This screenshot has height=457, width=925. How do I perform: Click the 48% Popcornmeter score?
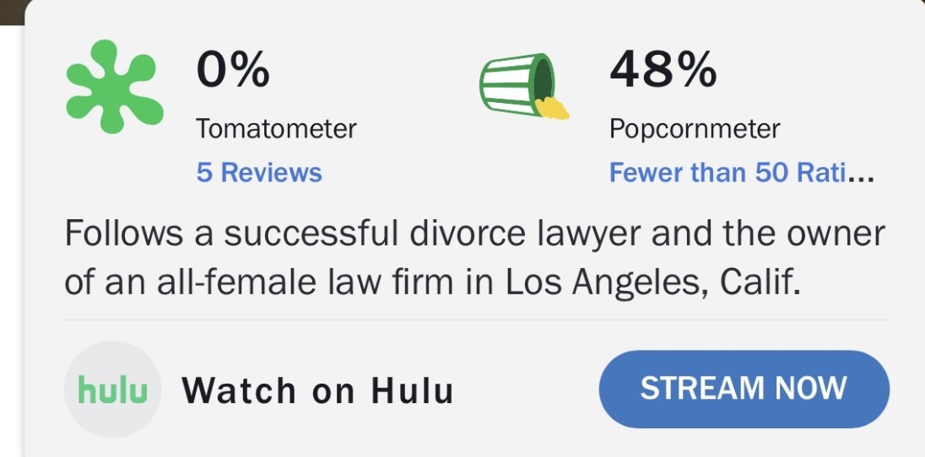[x=663, y=71]
